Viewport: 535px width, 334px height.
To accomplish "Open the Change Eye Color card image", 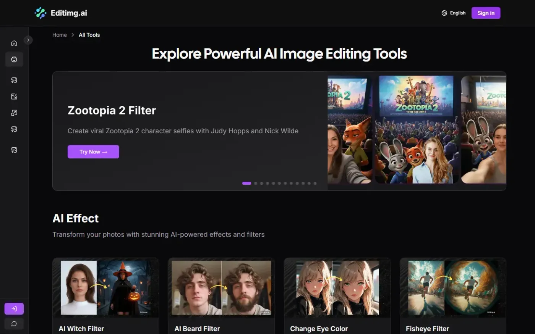I will tap(337, 288).
